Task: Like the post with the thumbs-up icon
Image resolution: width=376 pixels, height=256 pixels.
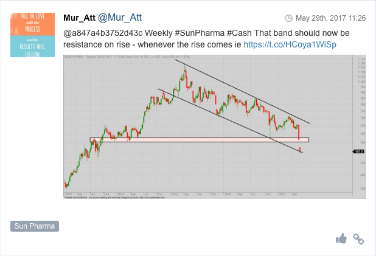Action: click(x=341, y=238)
